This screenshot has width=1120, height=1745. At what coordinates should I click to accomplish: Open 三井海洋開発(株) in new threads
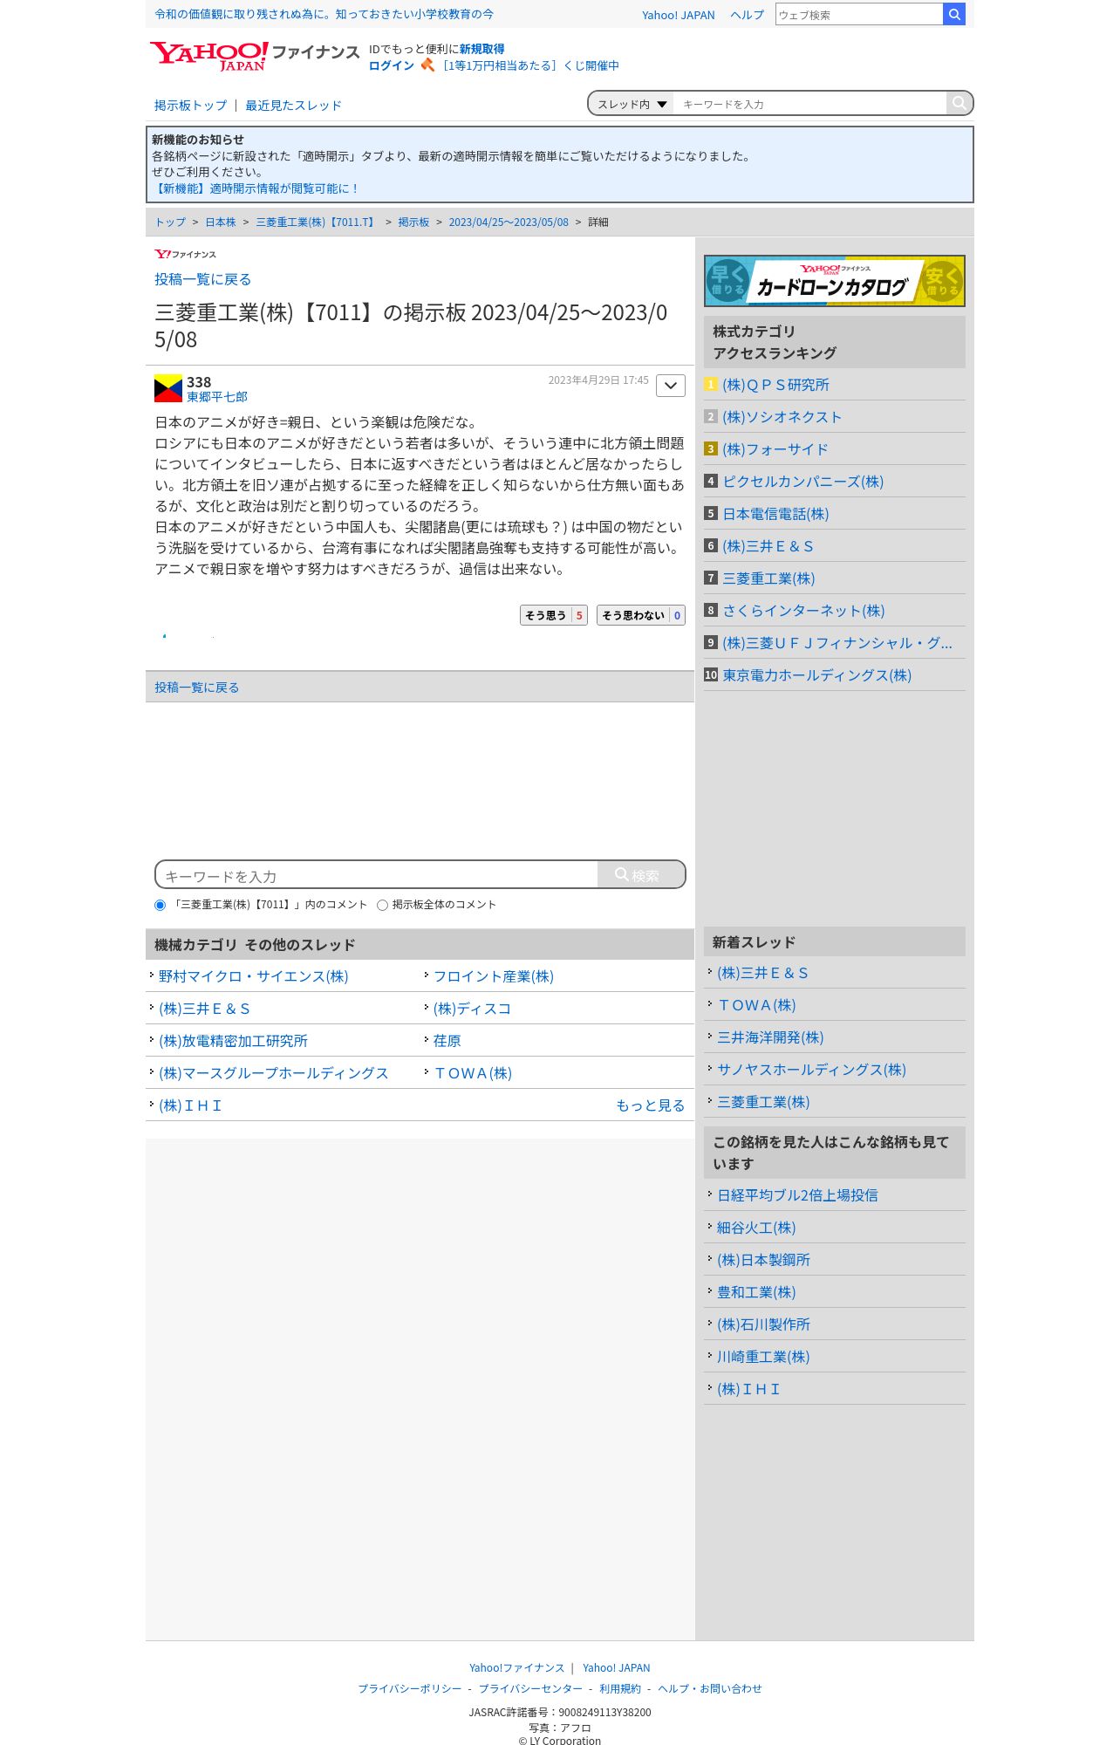pyautogui.click(x=769, y=1037)
